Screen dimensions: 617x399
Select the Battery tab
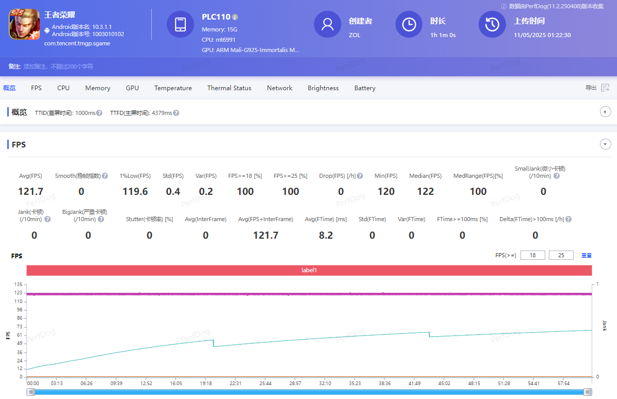coord(365,88)
